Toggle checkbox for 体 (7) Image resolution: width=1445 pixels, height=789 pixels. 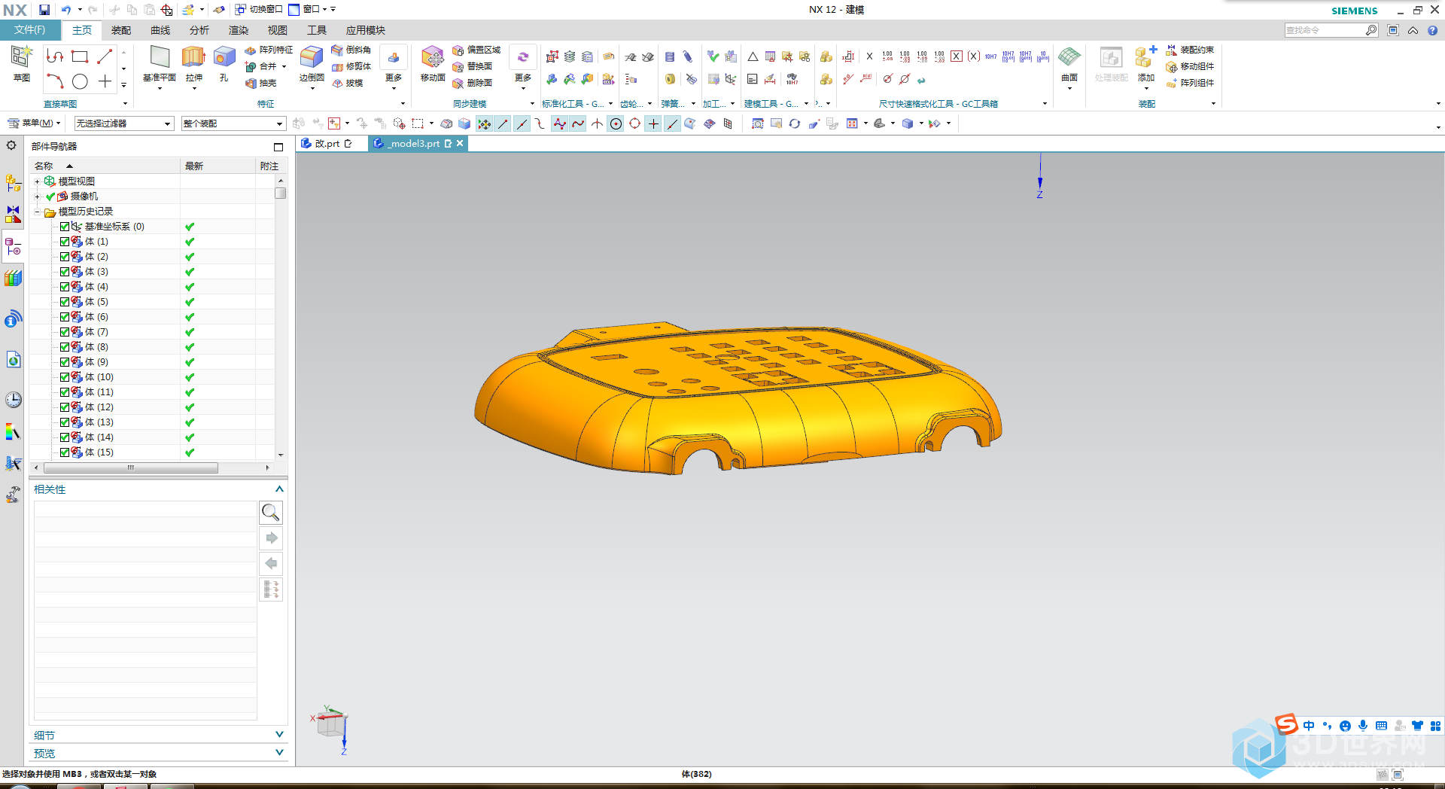[65, 332]
